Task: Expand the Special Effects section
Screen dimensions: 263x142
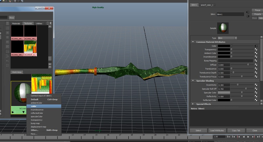Action: click(x=193, y=104)
